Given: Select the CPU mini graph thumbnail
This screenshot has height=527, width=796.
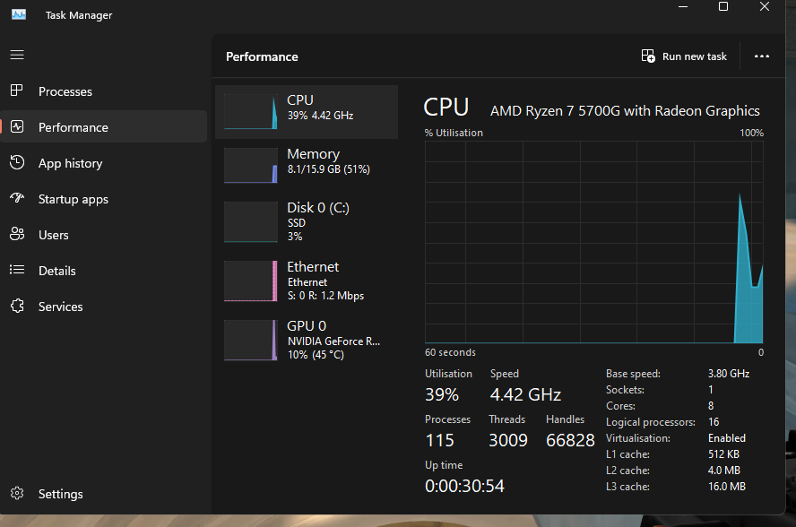Looking at the screenshot, I should click(251, 112).
